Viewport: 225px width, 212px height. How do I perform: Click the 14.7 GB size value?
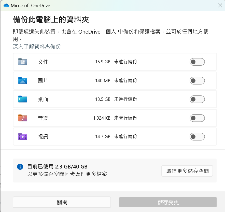coord(103,137)
